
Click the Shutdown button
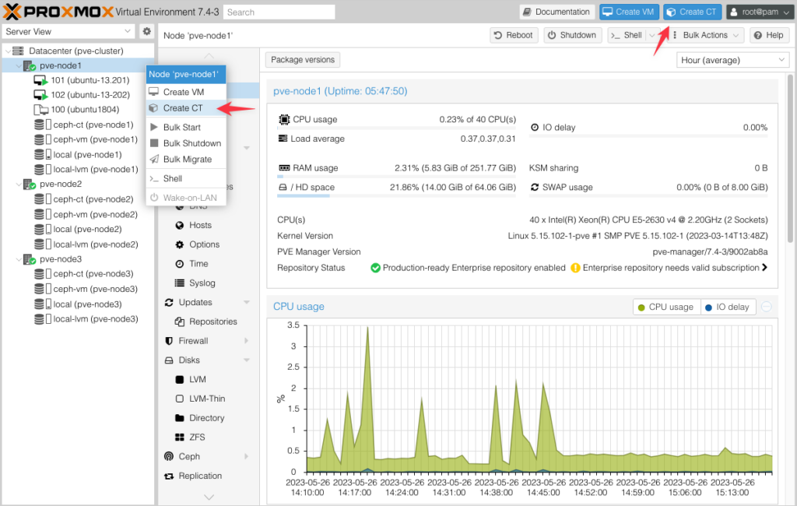coord(573,35)
